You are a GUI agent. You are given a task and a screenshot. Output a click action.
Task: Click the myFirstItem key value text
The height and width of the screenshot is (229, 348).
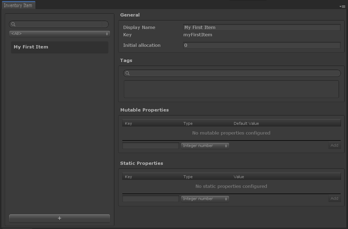pos(198,35)
